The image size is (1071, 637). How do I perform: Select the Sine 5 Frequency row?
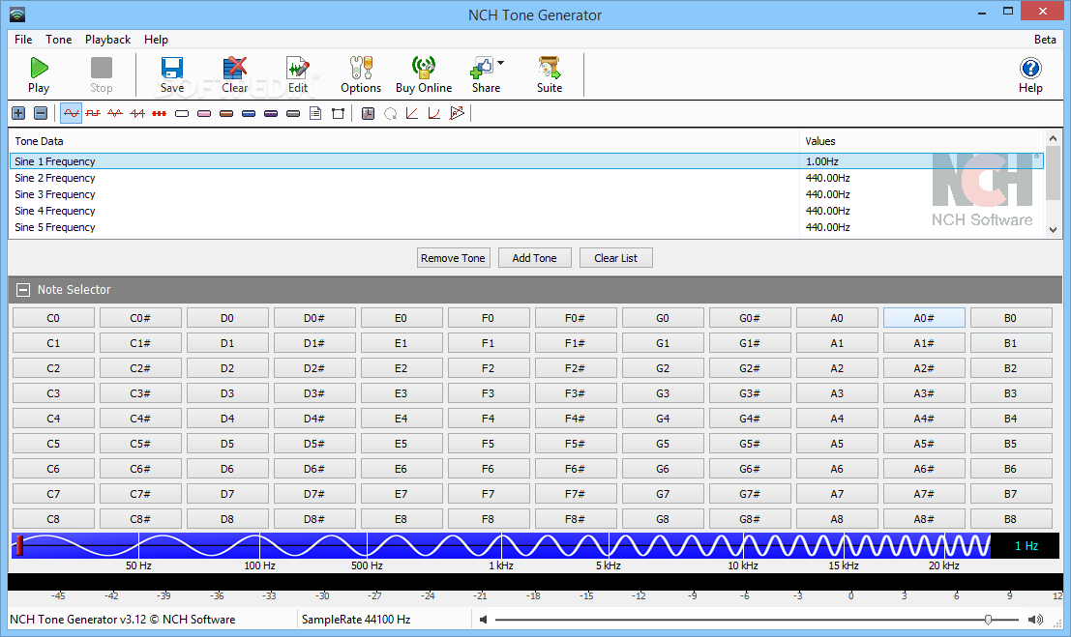[x=526, y=227]
